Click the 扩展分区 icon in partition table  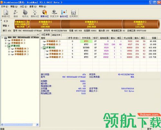[44, 48]
